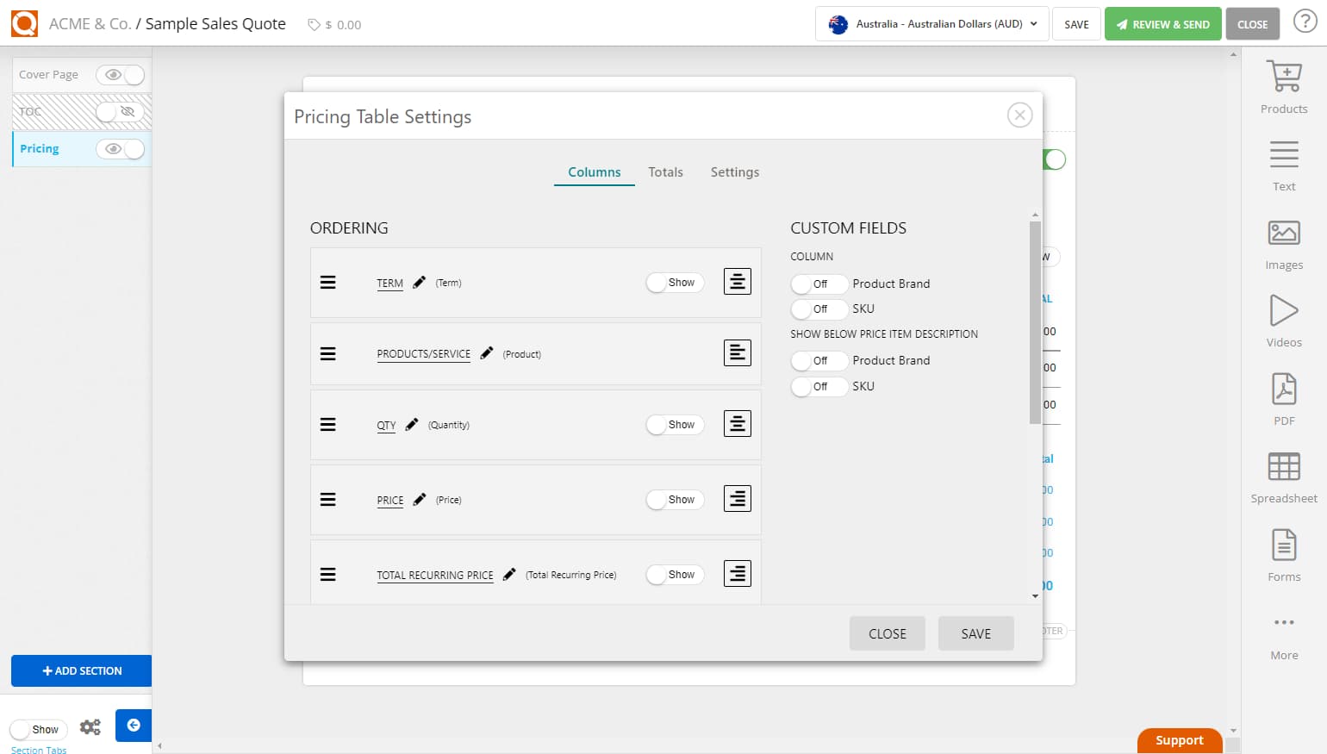
Task: Turn on SKU below price item description
Action: (x=817, y=386)
